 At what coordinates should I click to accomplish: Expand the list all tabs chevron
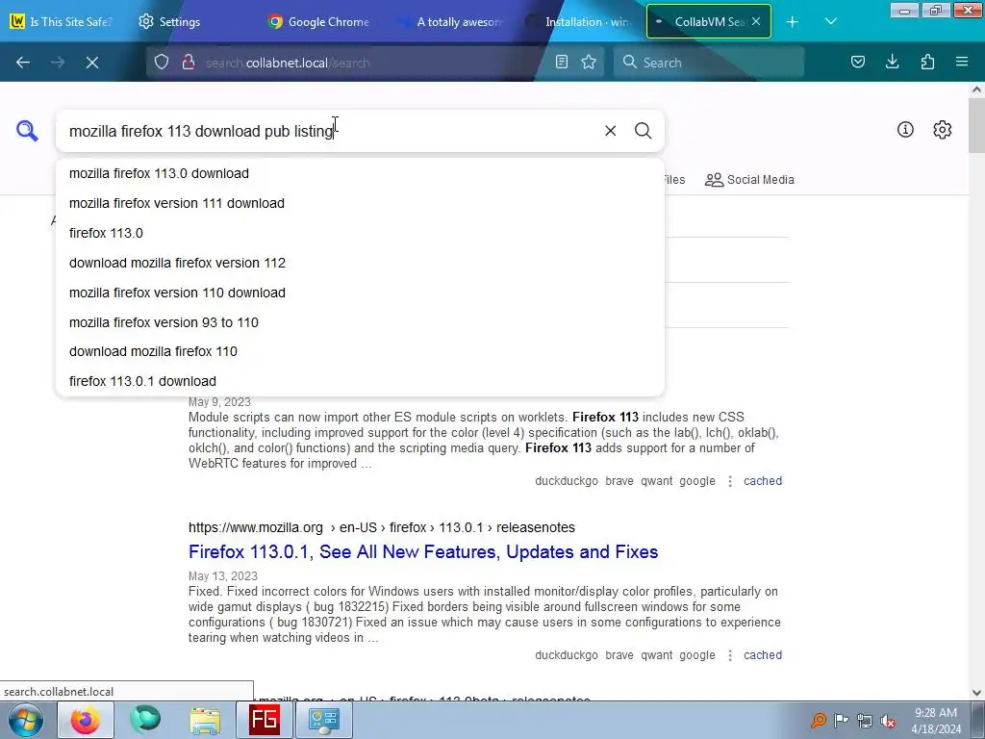830,22
